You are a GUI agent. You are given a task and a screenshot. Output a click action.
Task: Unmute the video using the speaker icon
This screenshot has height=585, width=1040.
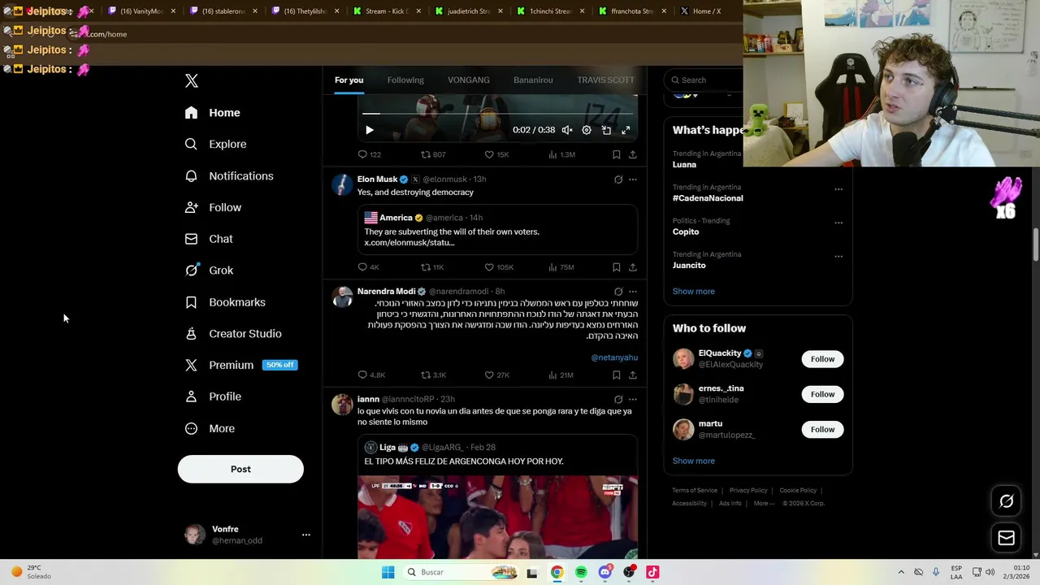click(567, 130)
